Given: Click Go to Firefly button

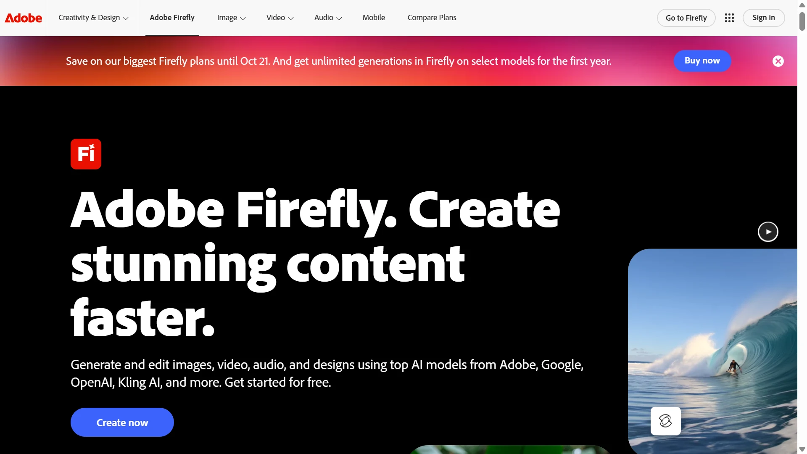Looking at the screenshot, I should click(686, 18).
